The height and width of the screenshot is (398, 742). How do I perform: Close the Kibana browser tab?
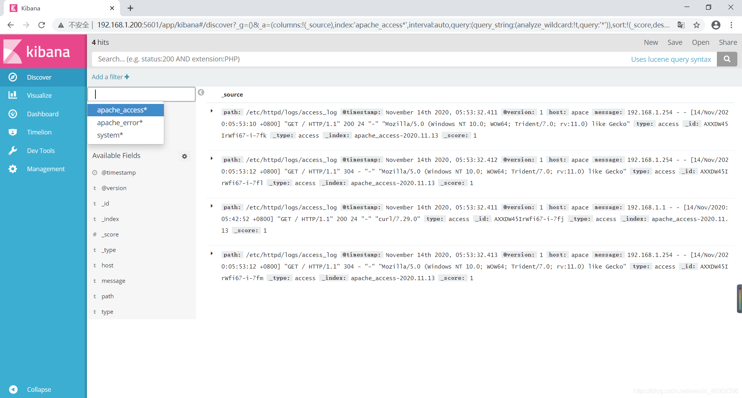pos(112,8)
